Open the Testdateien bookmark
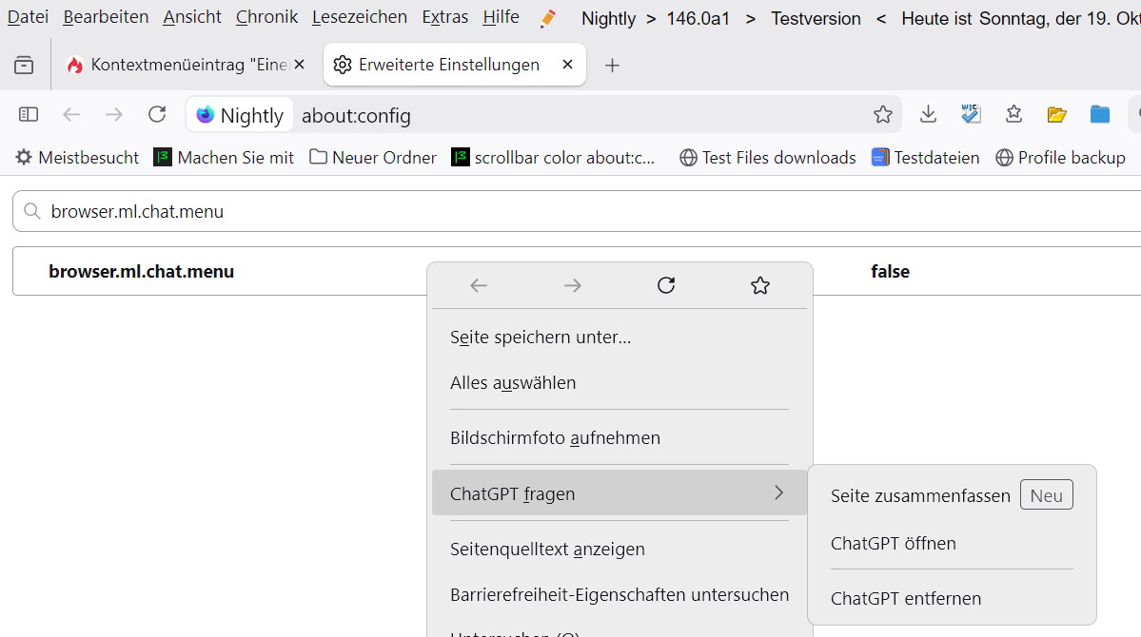 point(926,158)
